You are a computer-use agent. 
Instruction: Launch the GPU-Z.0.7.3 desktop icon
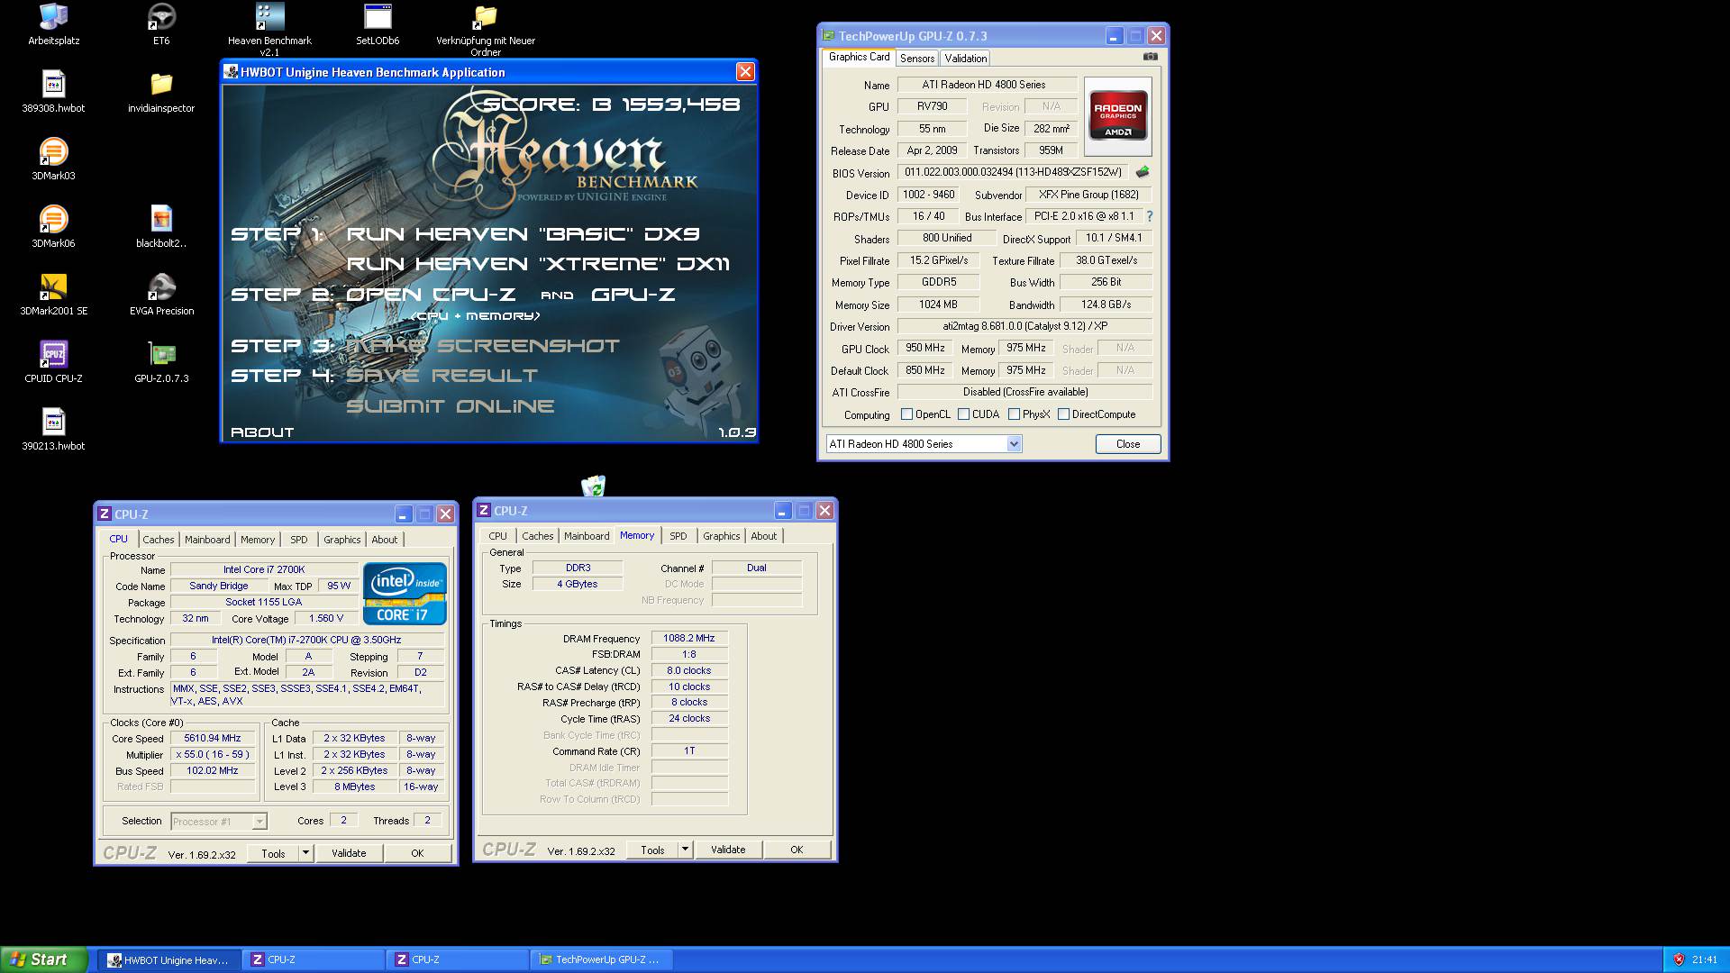click(x=161, y=362)
